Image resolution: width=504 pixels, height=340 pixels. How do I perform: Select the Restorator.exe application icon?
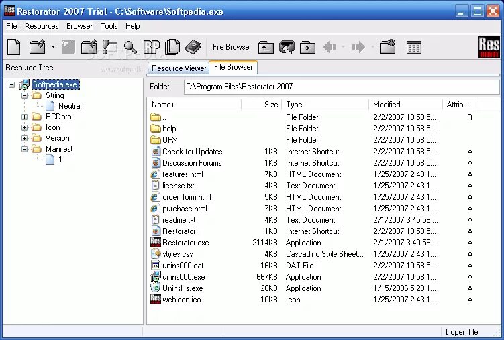[x=156, y=242]
